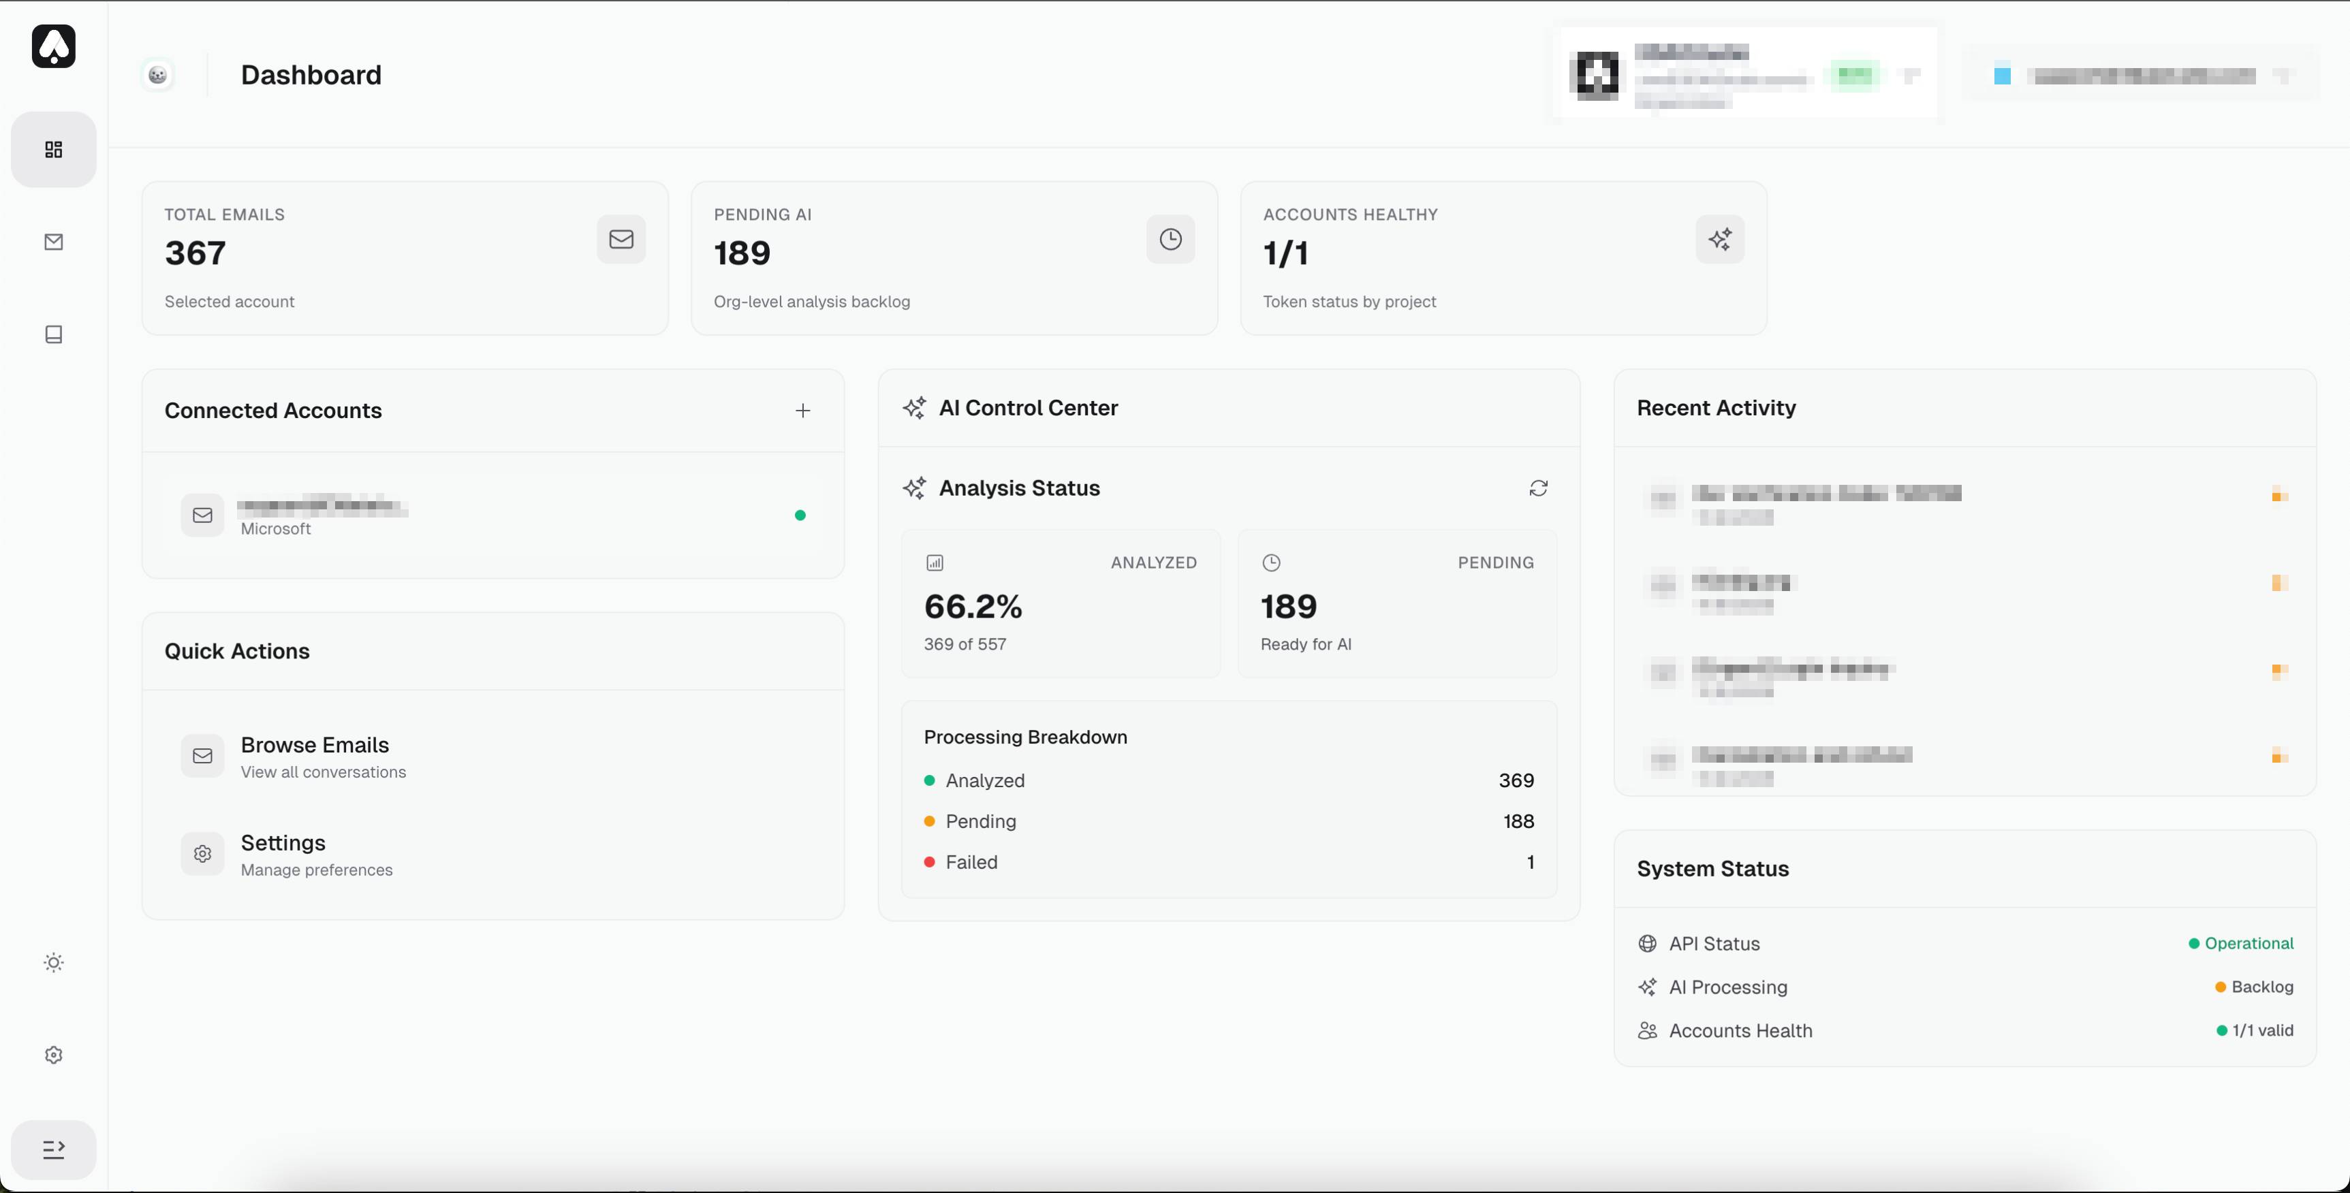Click the globe icon next to API Status

coord(1648,943)
